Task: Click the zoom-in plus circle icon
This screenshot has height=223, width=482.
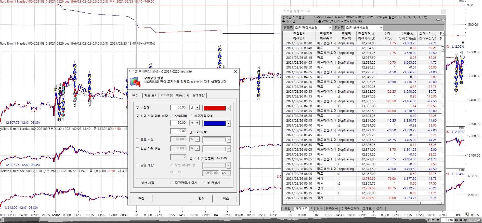Action: (x=466, y=220)
